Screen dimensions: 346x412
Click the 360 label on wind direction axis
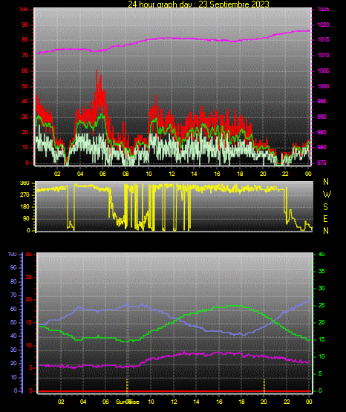point(25,183)
